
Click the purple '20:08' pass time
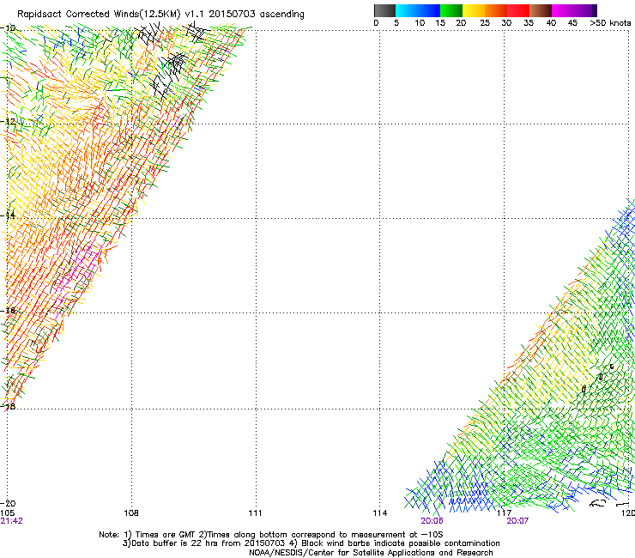tap(432, 521)
